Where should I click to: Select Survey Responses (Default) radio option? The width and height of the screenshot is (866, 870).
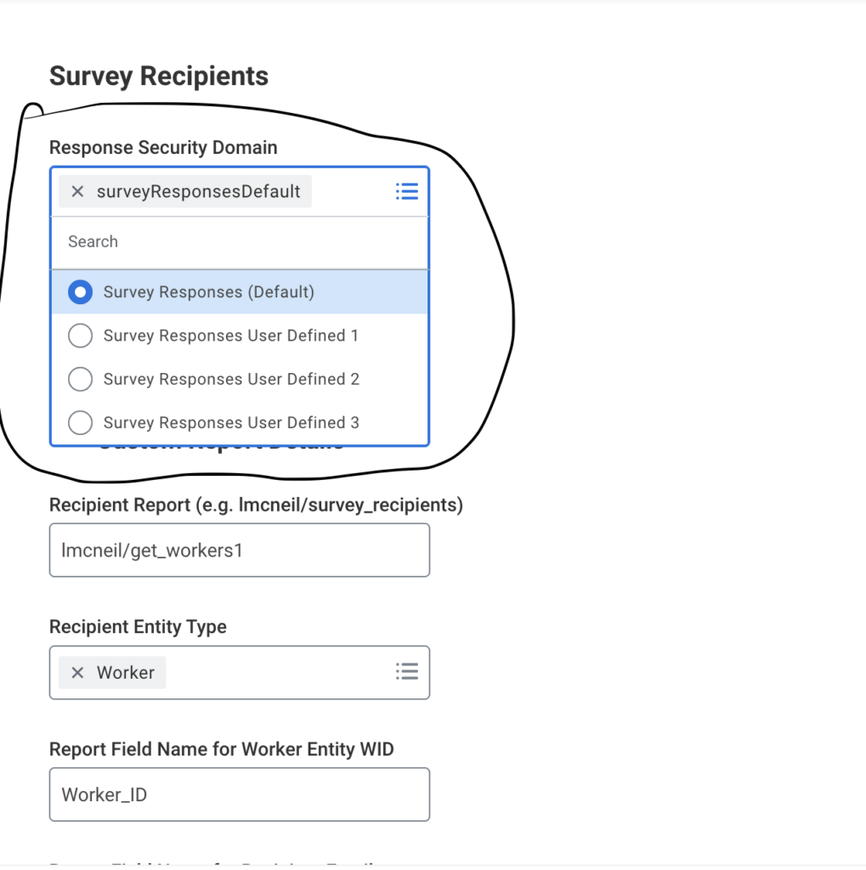pos(80,292)
